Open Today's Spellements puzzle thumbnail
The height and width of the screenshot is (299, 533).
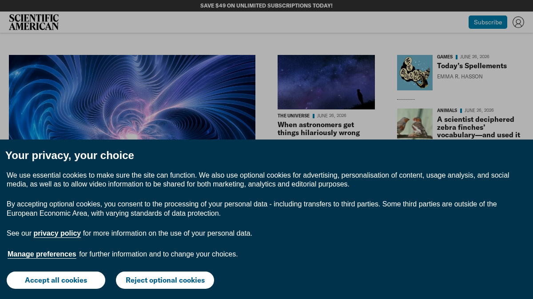(415, 73)
